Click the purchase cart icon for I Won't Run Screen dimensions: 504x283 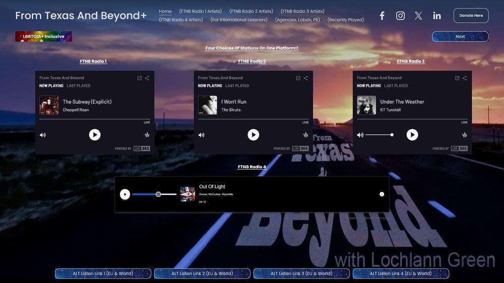[306, 134]
